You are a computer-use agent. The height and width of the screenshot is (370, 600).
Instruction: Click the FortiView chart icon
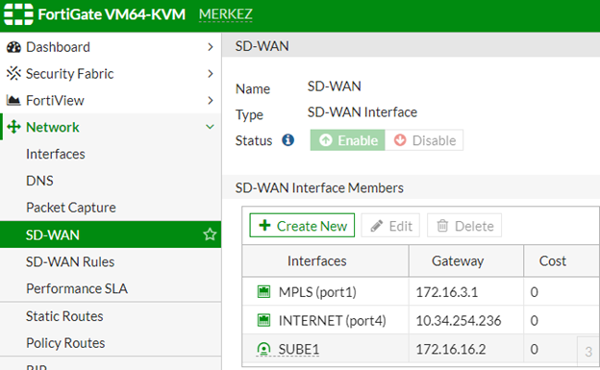(13, 100)
